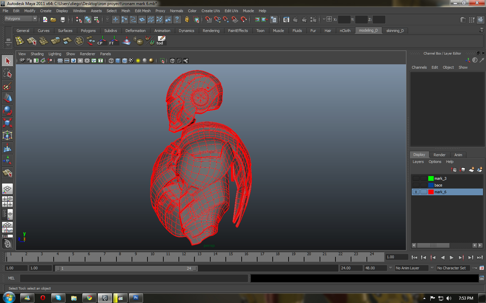Toggle Channel Box Layer Editor panel button

pos(481,20)
